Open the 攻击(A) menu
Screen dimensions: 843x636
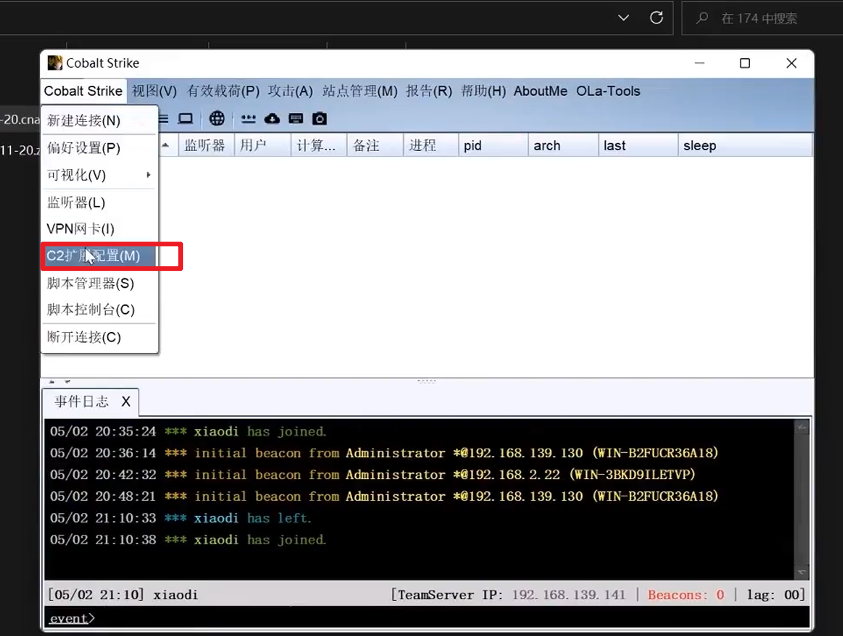click(290, 91)
